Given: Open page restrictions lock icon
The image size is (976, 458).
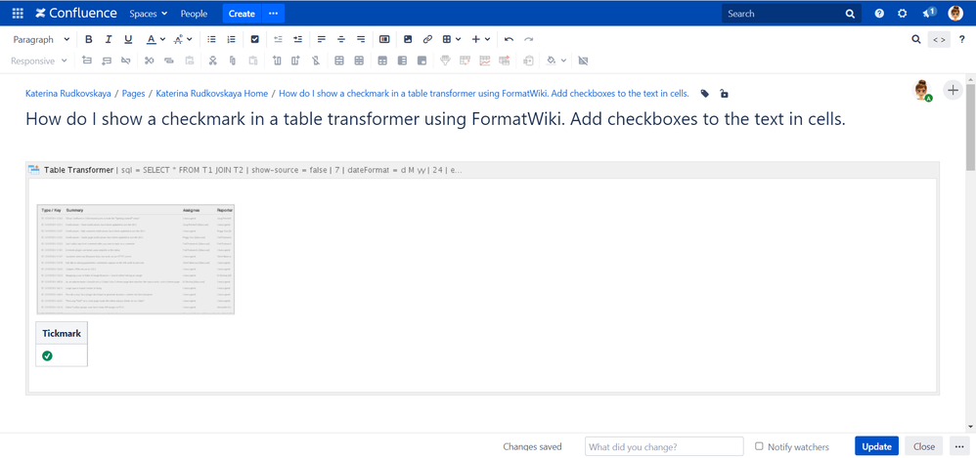Looking at the screenshot, I should pyautogui.click(x=724, y=94).
